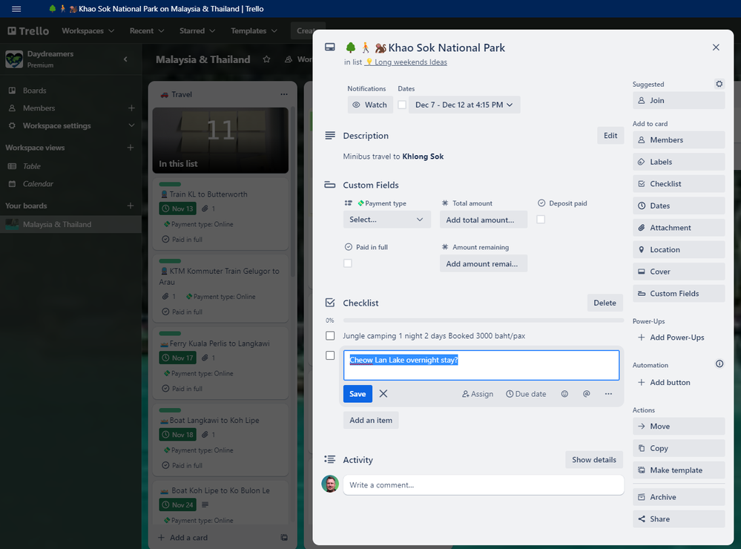Star the Malaysia & Thailand board

point(266,59)
